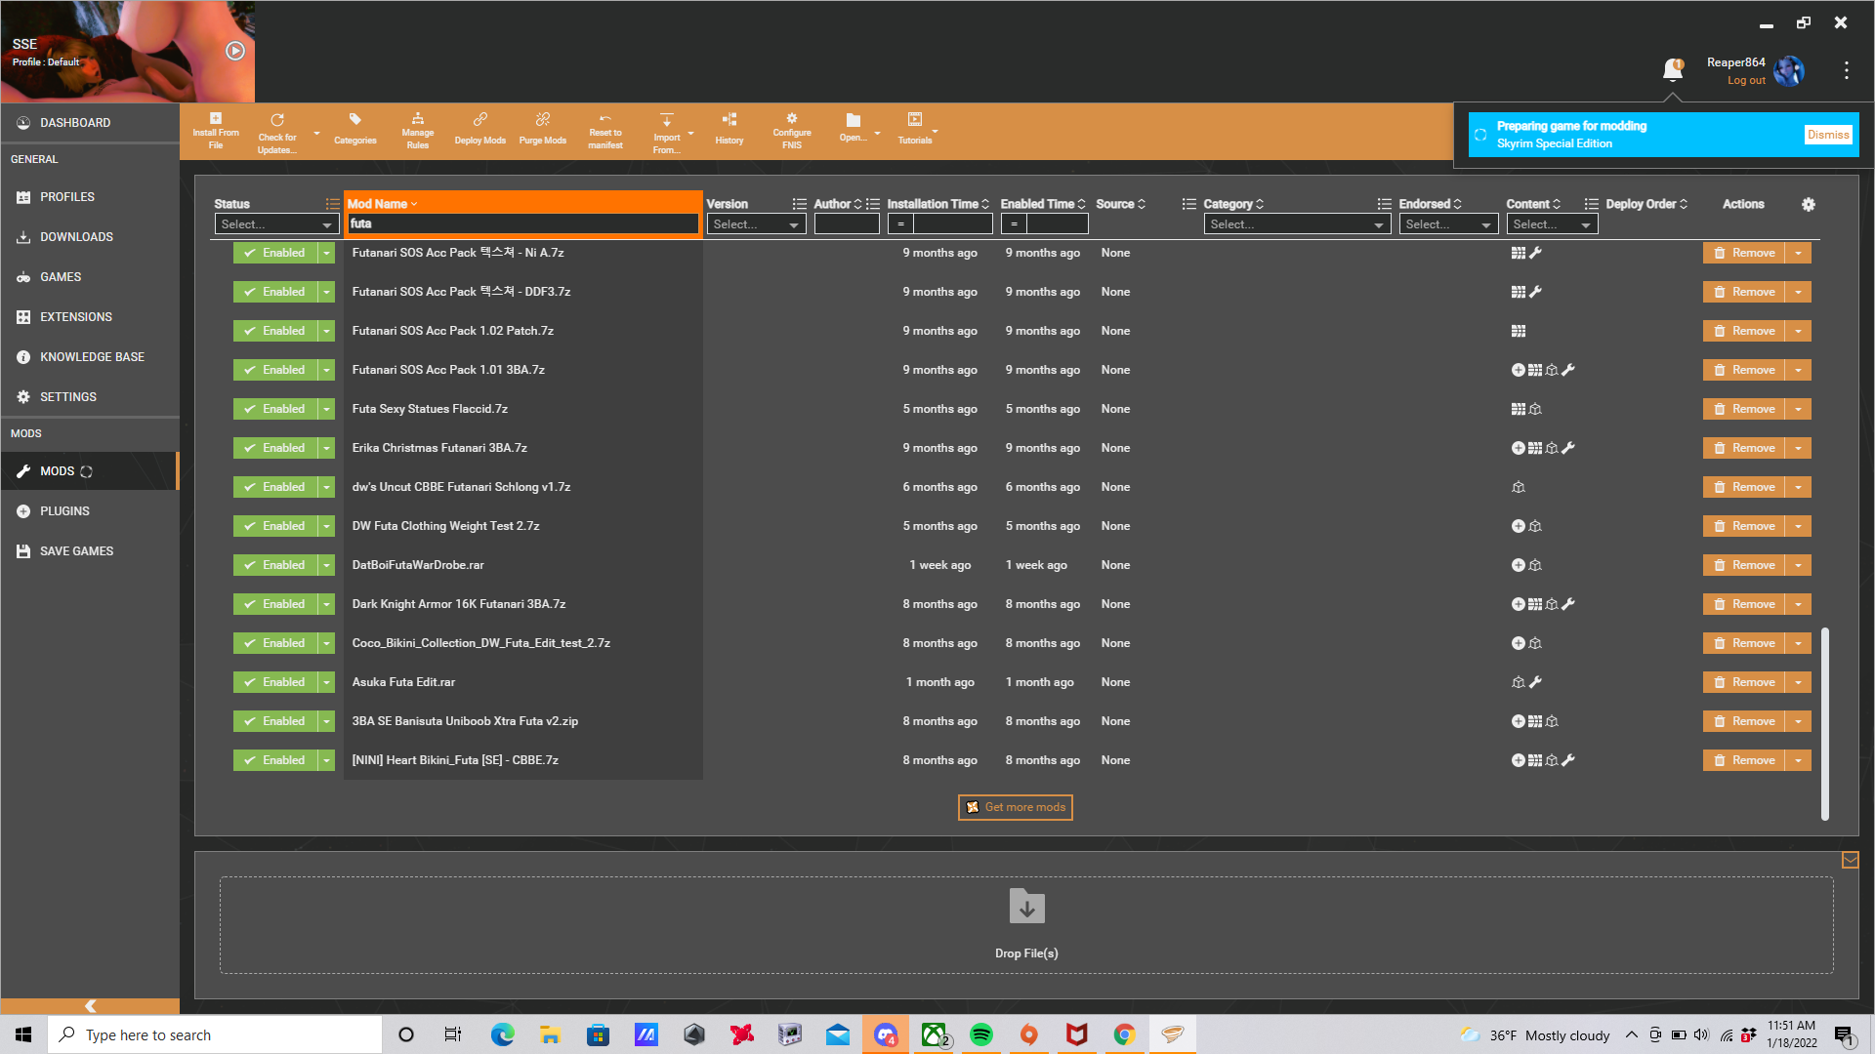Click Get more mods button

[1016, 807]
